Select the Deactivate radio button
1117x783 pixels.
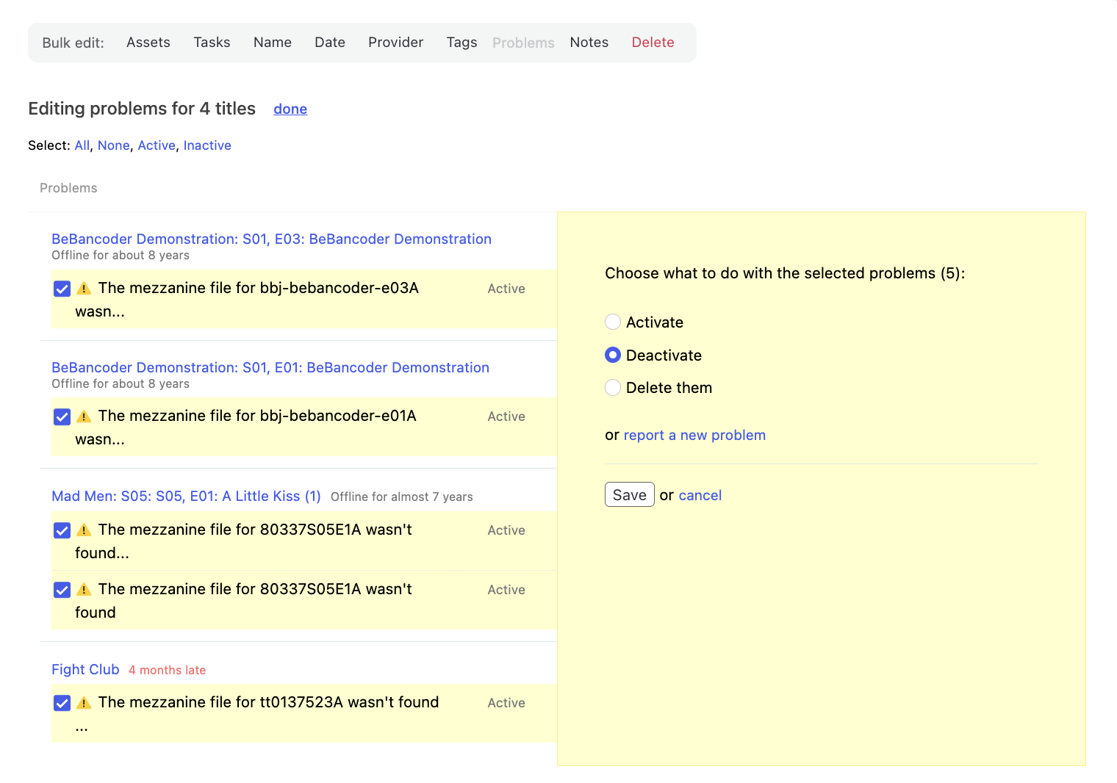(x=613, y=356)
